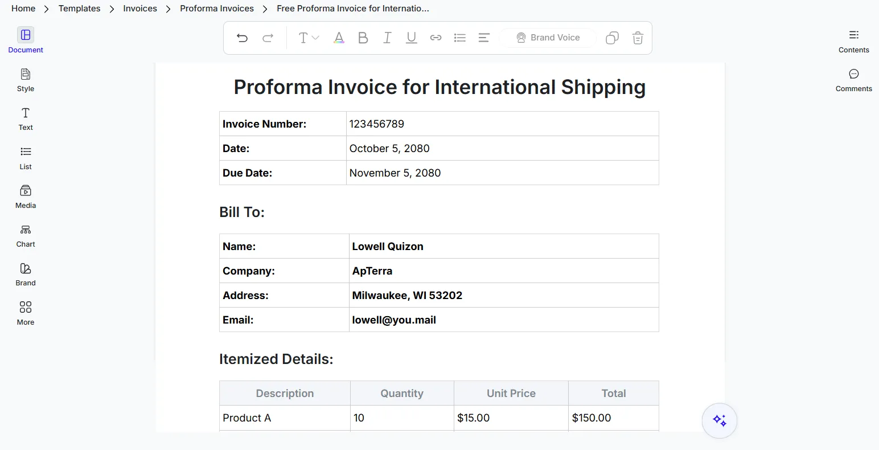
Task: Click the duplicate block icon
Action: pyautogui.click(x=612, y=38)
